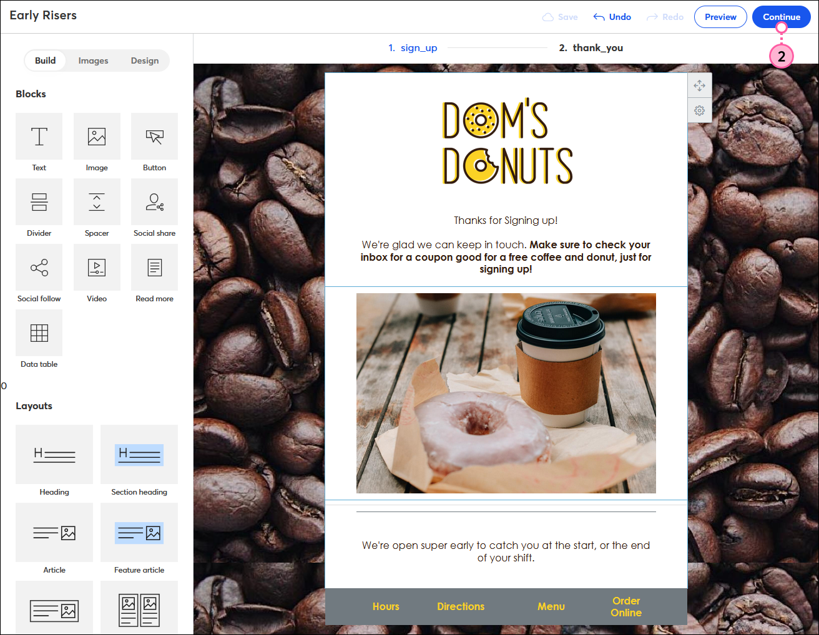Switch to the Design tab
Image resolution: width=819 pixels, height=635 pixels.
click(x=145, y=61)
